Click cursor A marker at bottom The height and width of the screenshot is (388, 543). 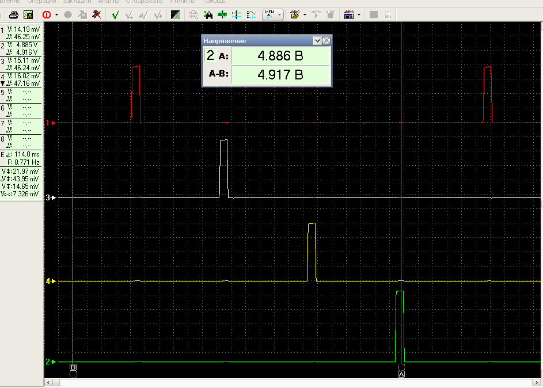point(401,374)
